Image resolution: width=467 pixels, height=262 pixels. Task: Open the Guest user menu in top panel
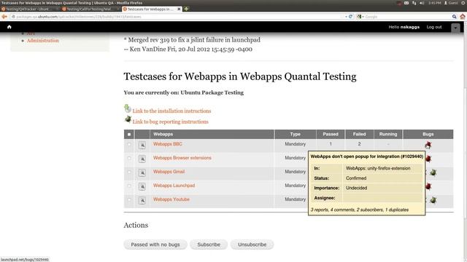pyautogui.click(x=451, y=3)
